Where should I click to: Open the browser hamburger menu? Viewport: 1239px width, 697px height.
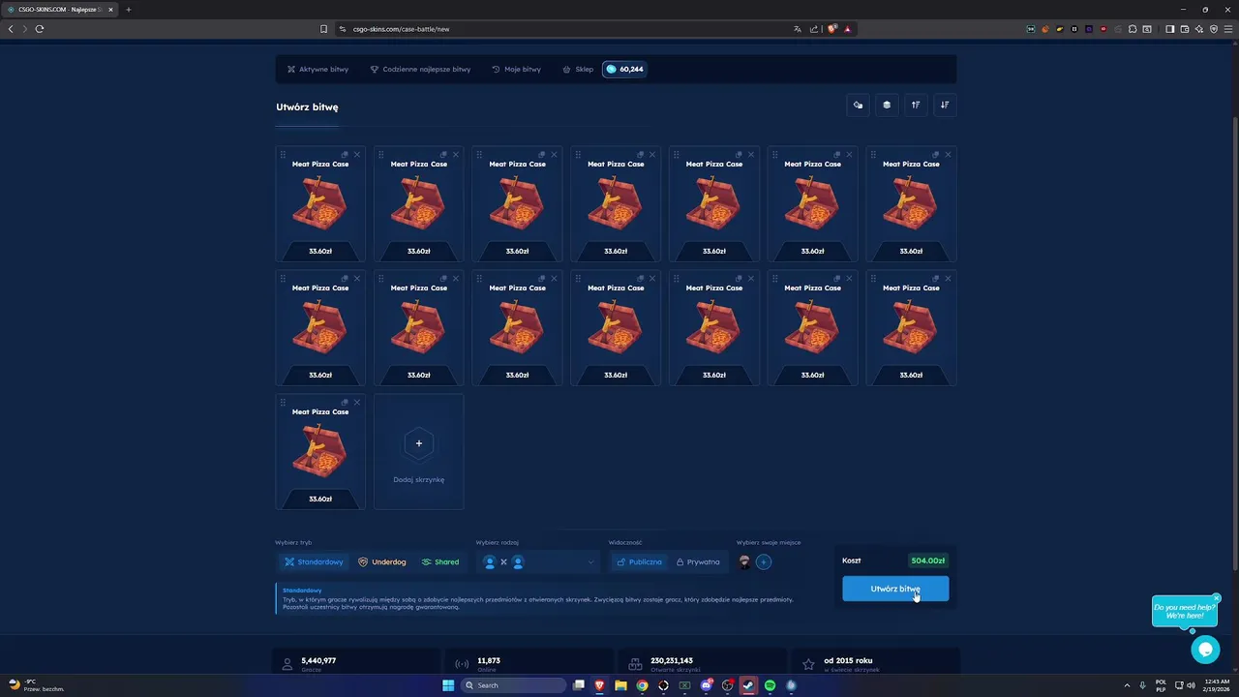(1228, 29)
